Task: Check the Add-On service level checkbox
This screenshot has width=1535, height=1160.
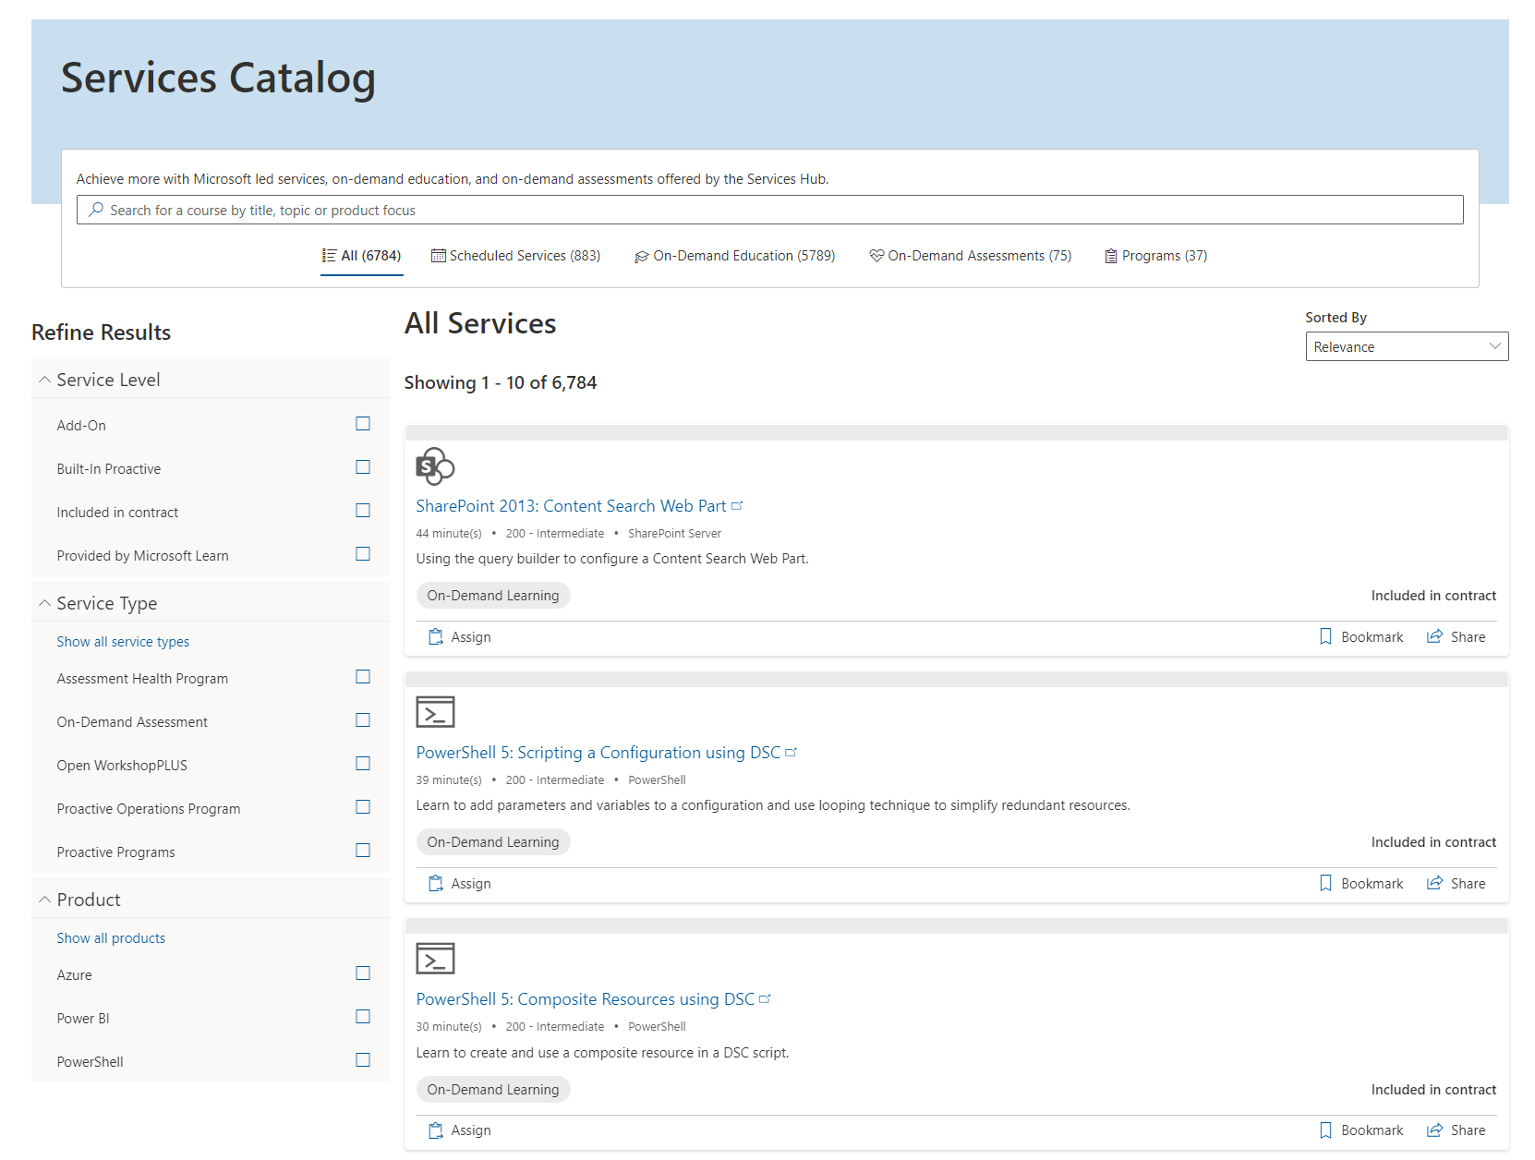Action: pyautogui.click(x=363, y=424)
